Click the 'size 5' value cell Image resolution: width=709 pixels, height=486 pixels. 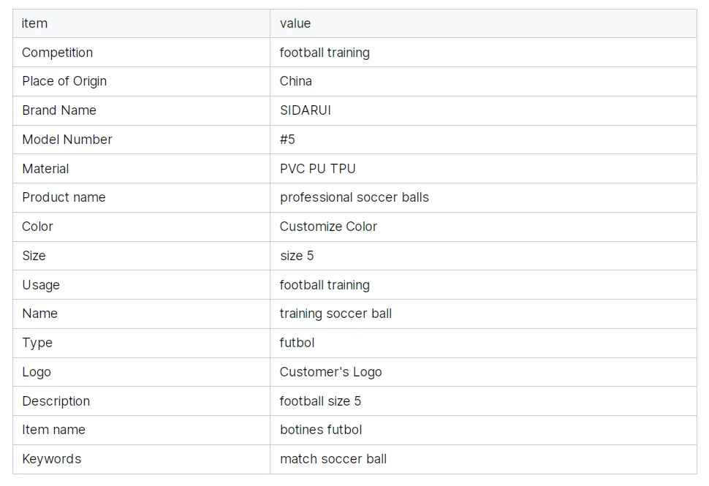point(297,256)
